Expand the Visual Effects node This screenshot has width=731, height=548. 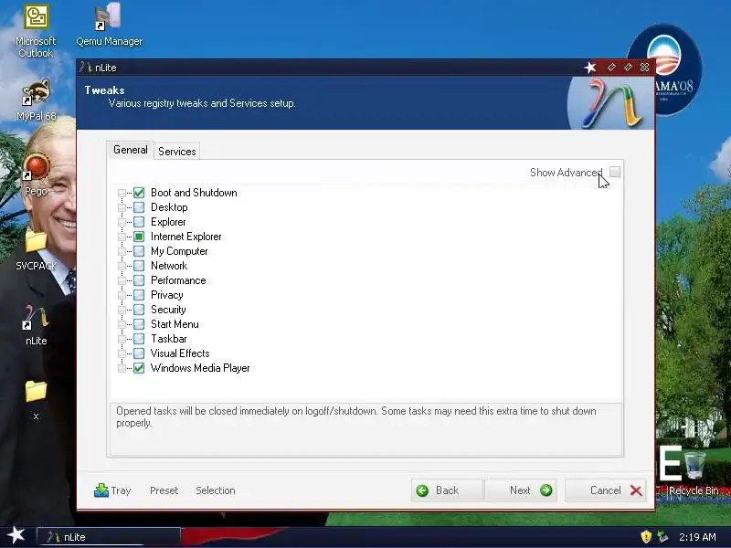pyautogui.click(x=122, y=353)
